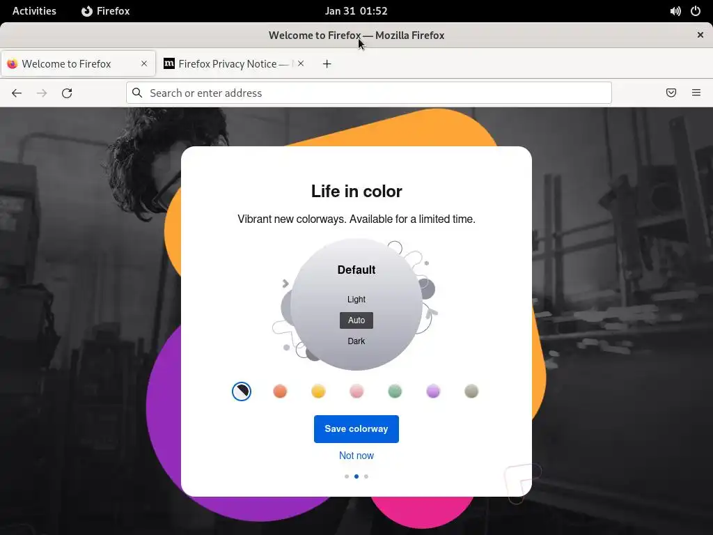Close the Firefox Privacy Notice tab
Viewport: 713px width, 535px height.
[x=301, y=63]
